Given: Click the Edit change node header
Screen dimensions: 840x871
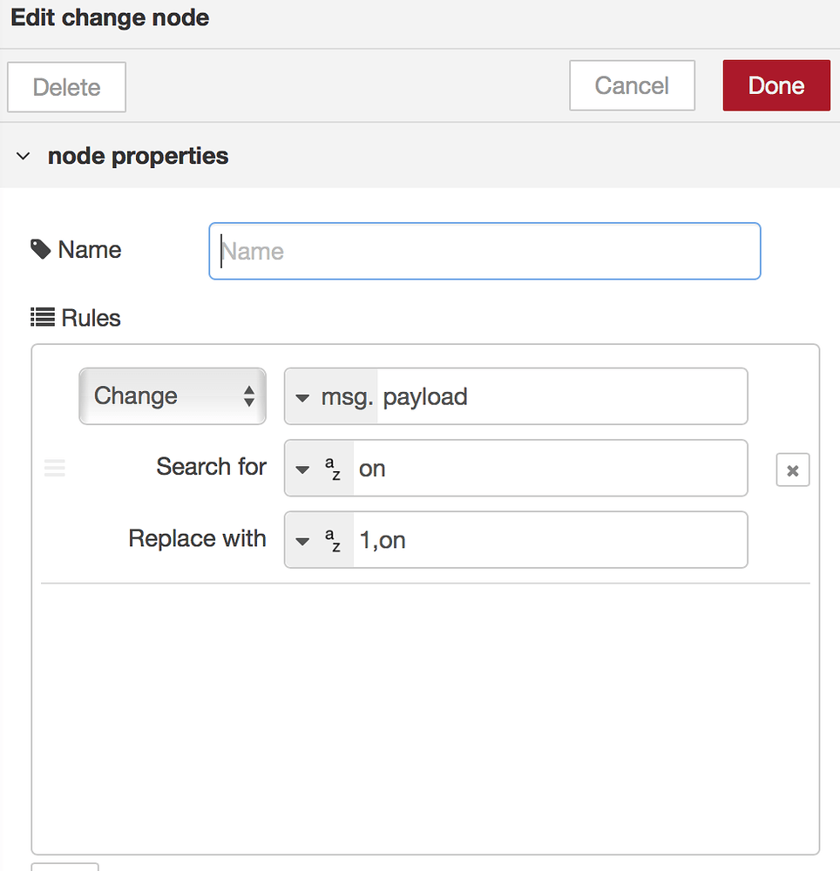Looking at the screenshot, I should tap(109, 17).
